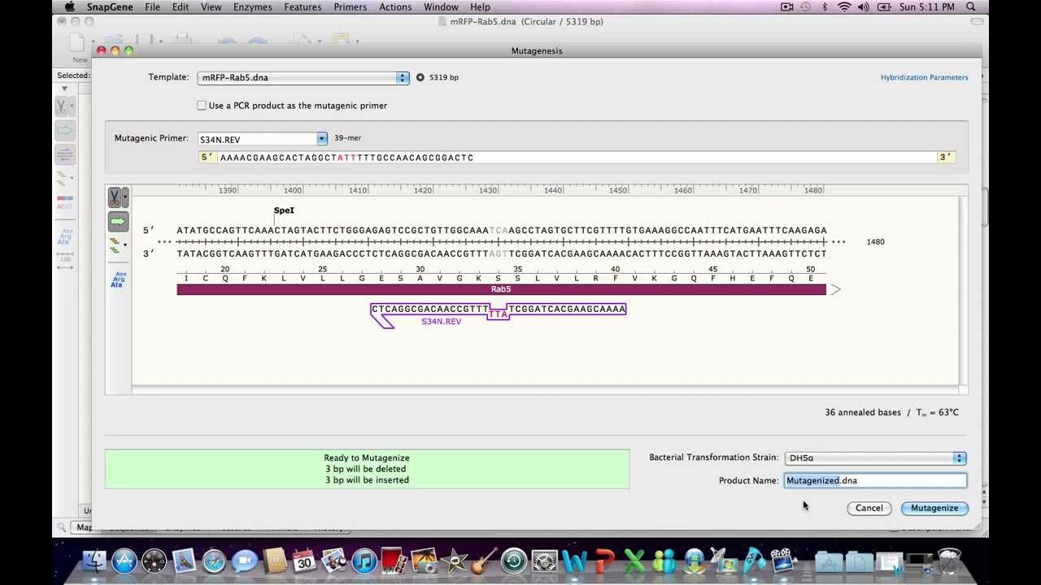Click the Product Name input field
The image size is (1041, 585).
tap(875, 480)
